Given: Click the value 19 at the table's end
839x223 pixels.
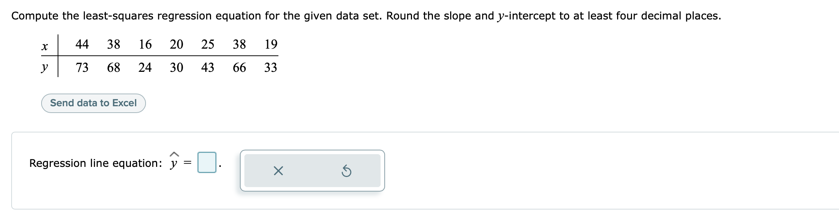Looking at the screenshot, I should coord(272,44).
